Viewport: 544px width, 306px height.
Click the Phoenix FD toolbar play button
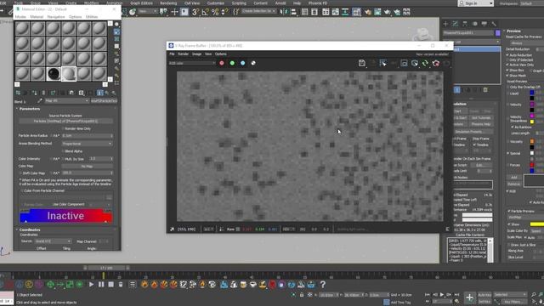coord(91,285)
